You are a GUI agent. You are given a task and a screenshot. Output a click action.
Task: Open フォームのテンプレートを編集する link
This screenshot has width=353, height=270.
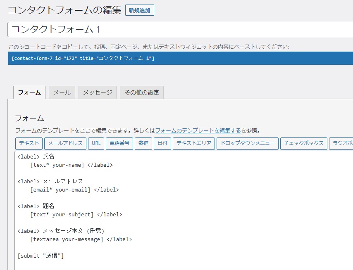198,130
